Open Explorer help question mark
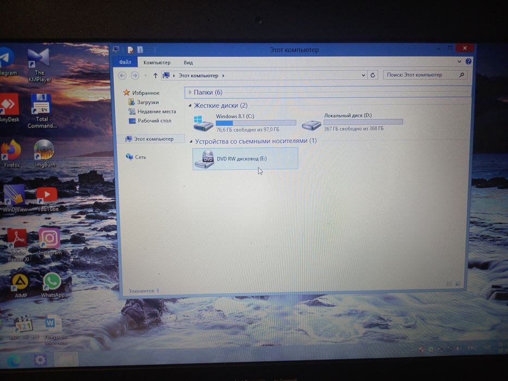 coord(468,61)
